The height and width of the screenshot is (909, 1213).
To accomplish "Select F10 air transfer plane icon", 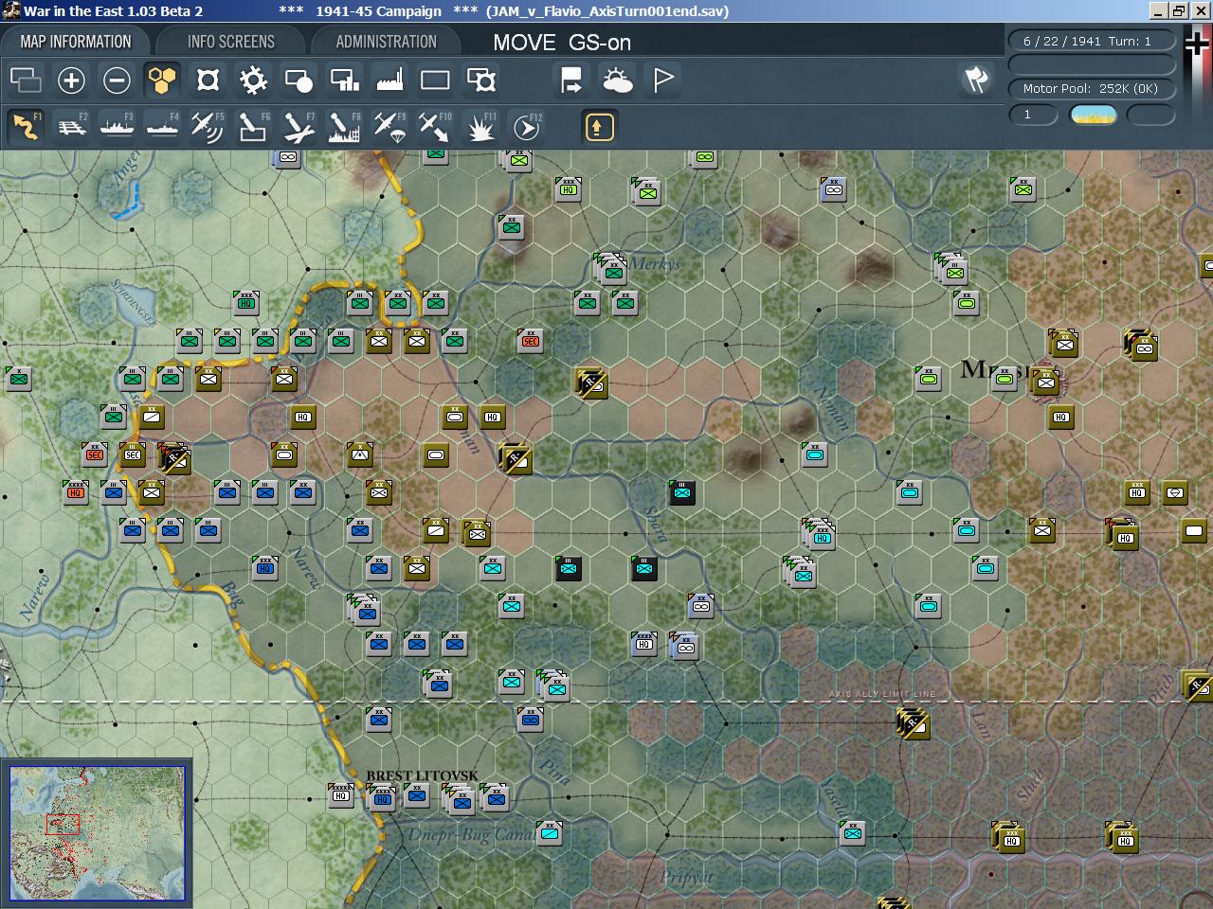I will [435, 126].
